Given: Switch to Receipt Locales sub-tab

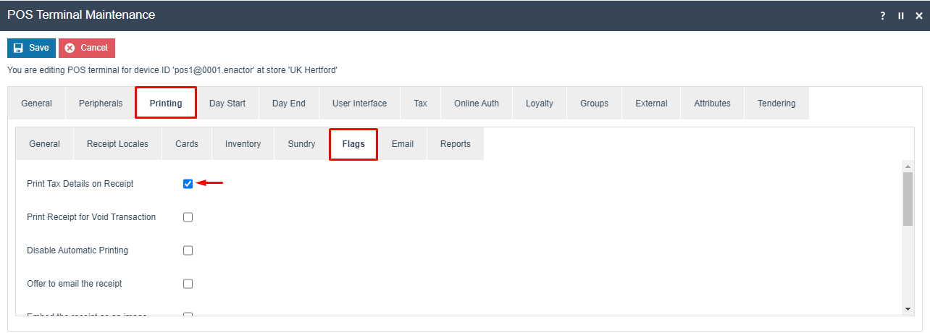Looking at the screenshot, I should [117, 144].
